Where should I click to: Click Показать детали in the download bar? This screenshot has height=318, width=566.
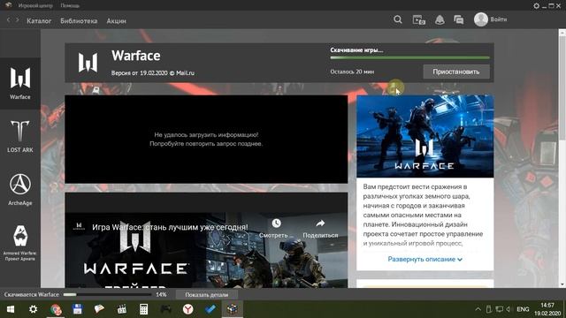pyautogui.click(x=206, y=294)
